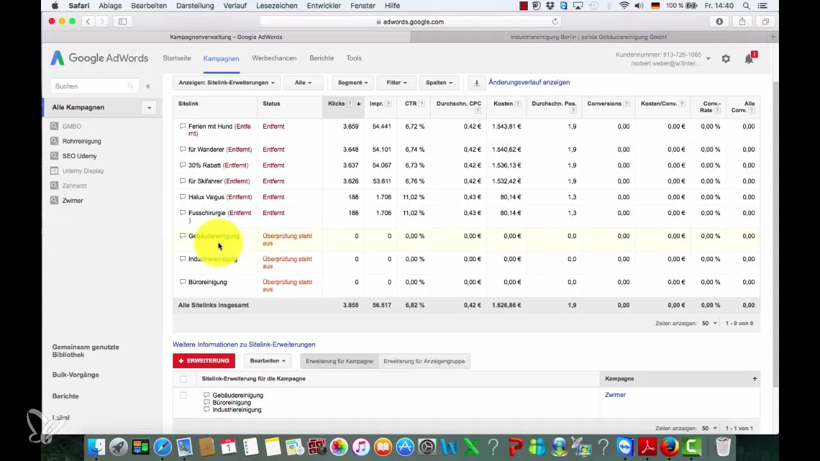Open customer account dropdown arrow

pyautogui.click(x=708, y=58)
